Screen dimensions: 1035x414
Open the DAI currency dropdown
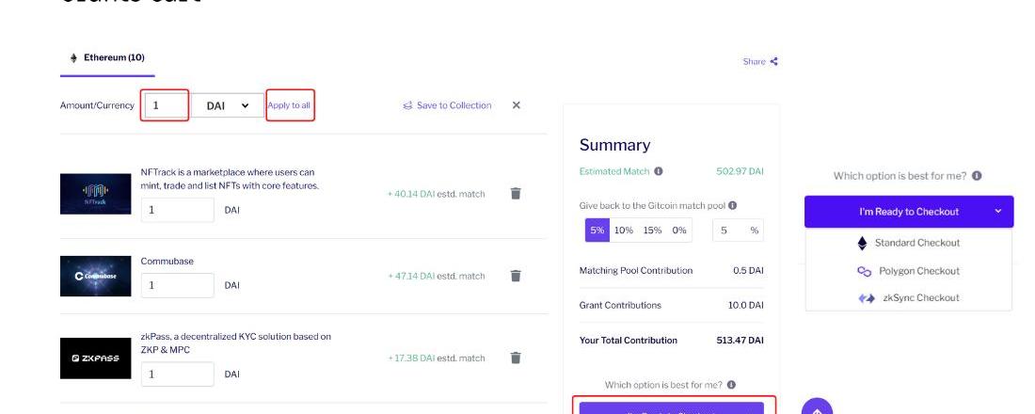[x=227, y=105]
